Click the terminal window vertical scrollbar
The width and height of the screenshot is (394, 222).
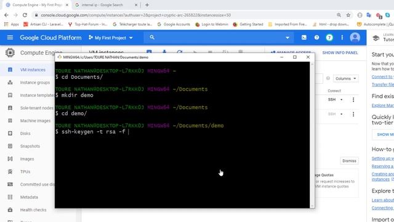pos(312,135)
